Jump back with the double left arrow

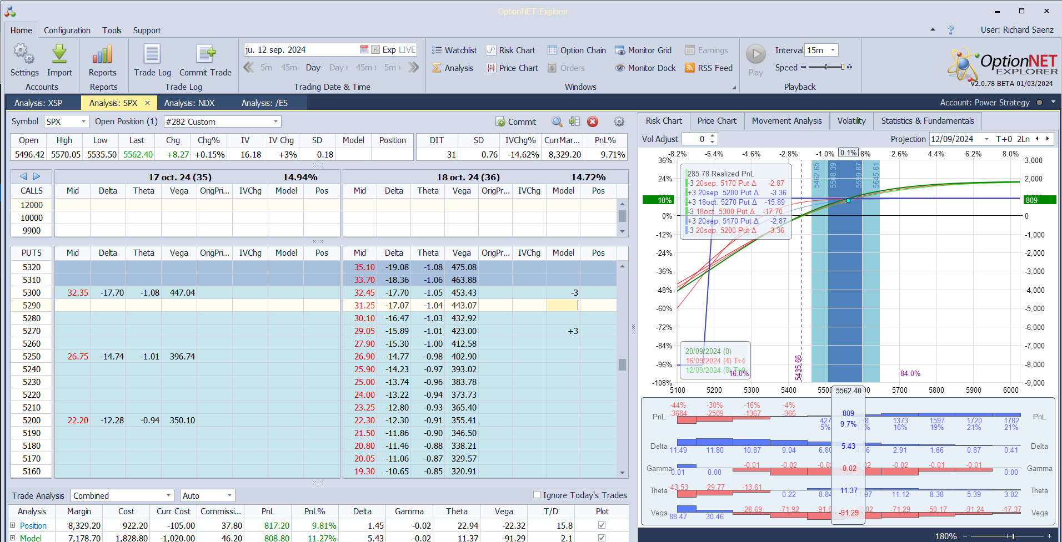249,68
